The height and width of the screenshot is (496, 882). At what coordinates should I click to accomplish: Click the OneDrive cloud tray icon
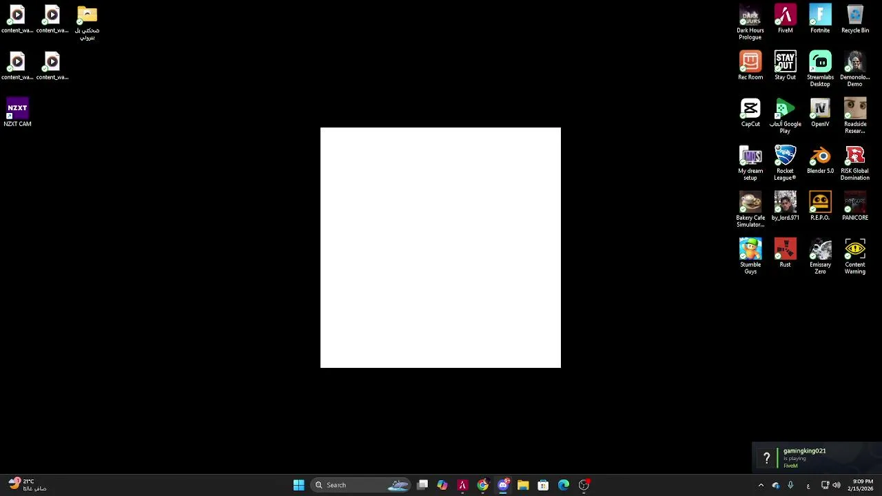point(776,485)
